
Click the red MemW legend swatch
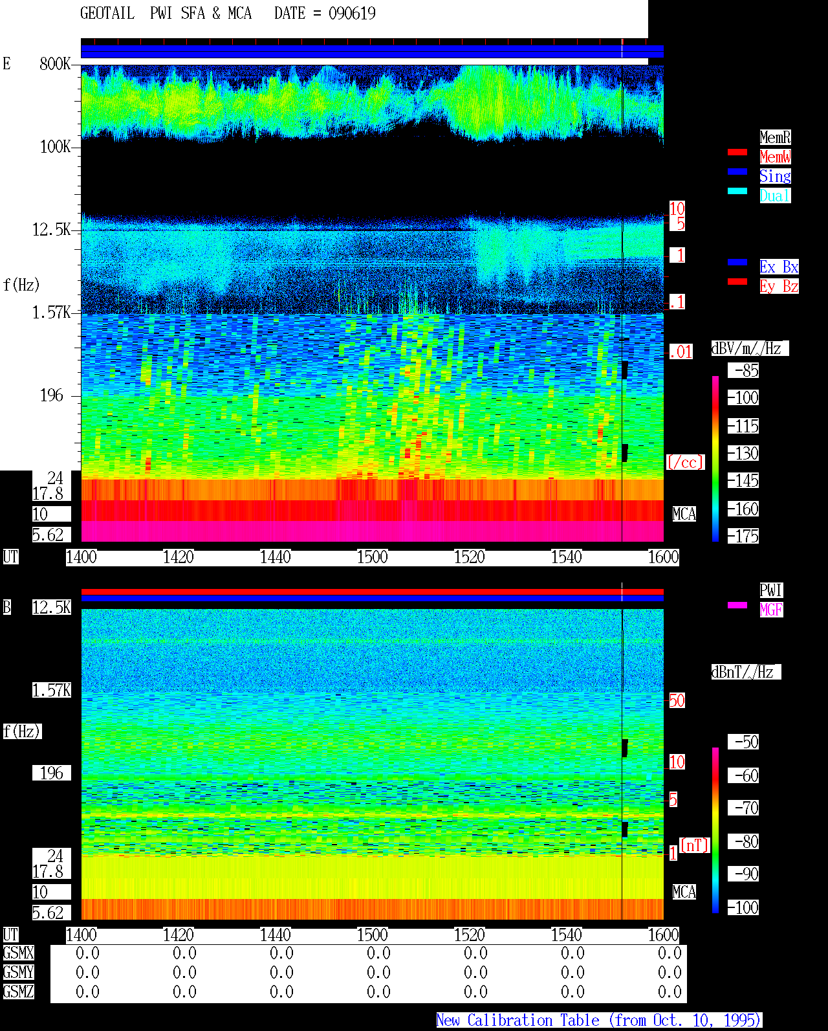(737, 152)
